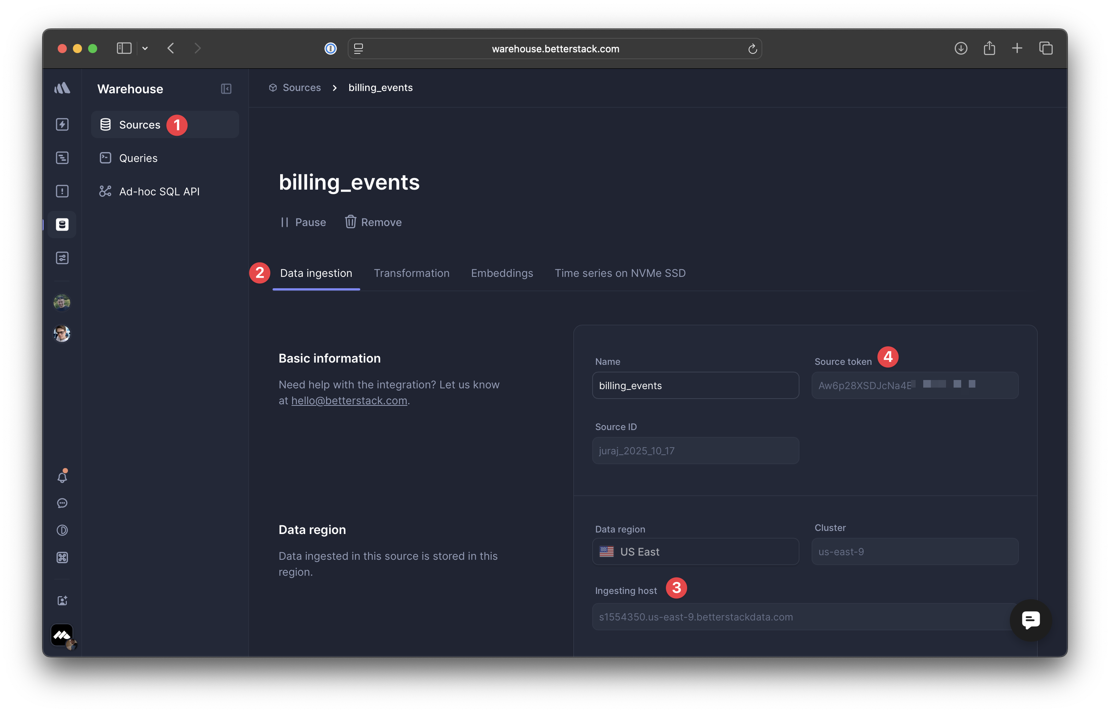The image size is (1110, 713).
Task: Click the Safari share icon
Action: point(989,48)
